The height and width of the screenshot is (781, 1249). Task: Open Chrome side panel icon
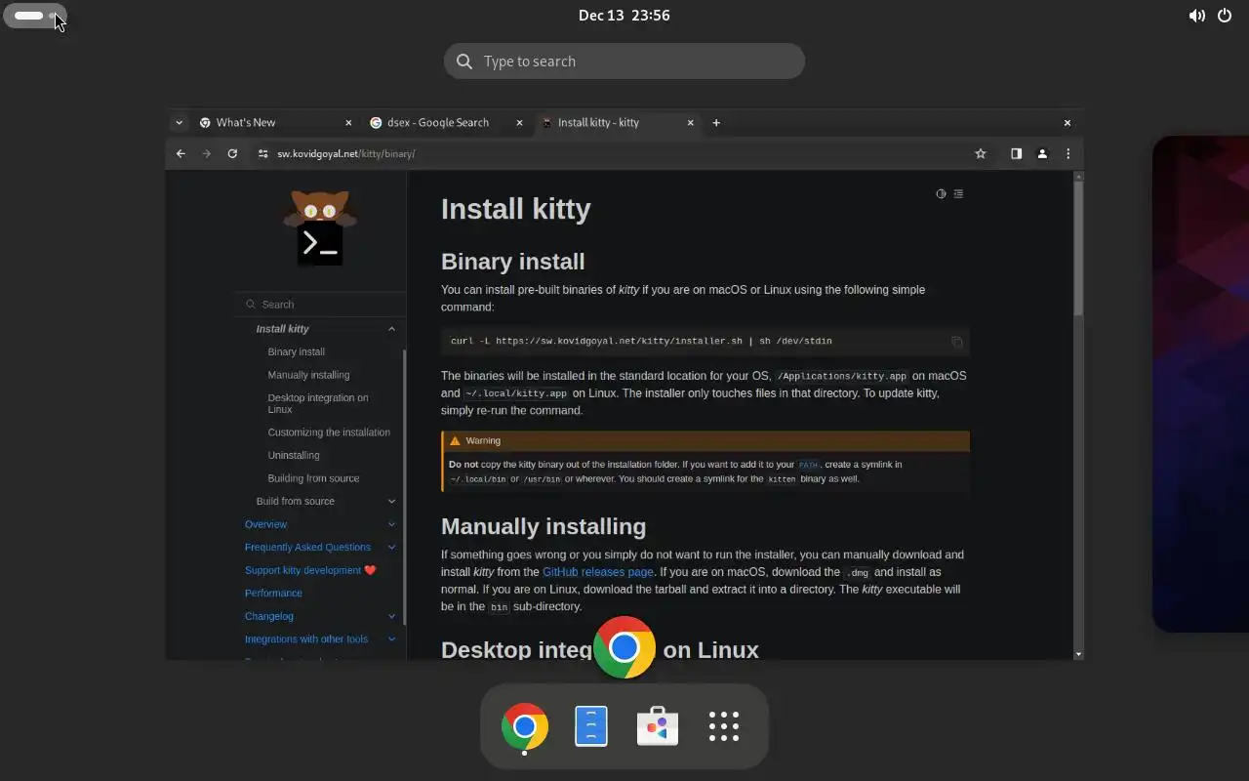pyautogui.click(x=1016, y=153)
